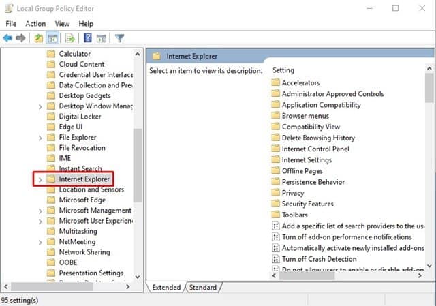Open Persistence Behavior folder

tap(313, 182)
